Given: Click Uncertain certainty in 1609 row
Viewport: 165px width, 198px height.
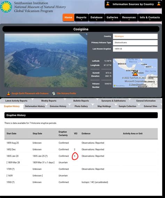Looking at the screenshot, I should pyautogui.click(x=63, y=176).
